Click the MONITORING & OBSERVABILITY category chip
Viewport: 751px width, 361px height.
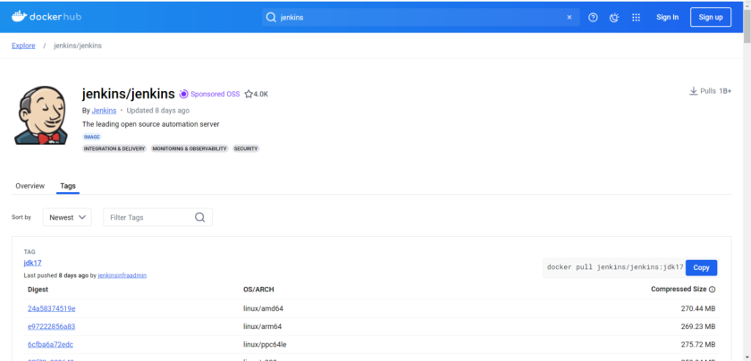point(190,149)
